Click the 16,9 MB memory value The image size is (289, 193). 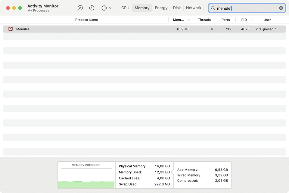(183, 29)
